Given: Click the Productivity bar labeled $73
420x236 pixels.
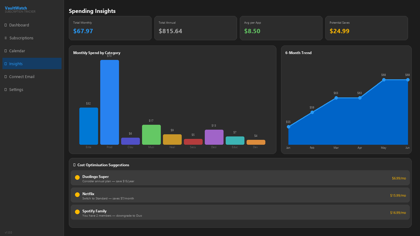Looking at the screenshot, I should tap(109, 102).
